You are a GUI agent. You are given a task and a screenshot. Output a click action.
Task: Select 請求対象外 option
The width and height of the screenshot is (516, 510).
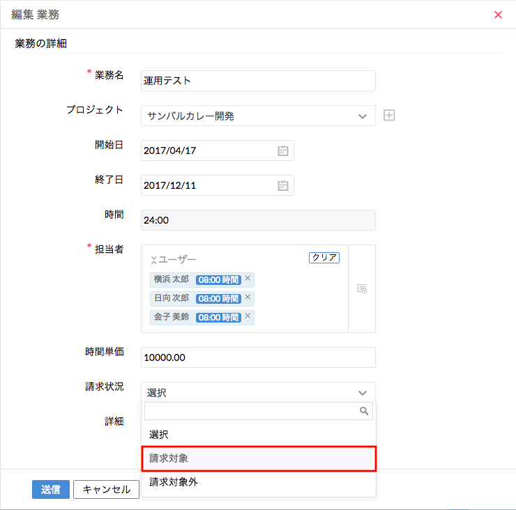pyautogui.click(x=259, y=481)
